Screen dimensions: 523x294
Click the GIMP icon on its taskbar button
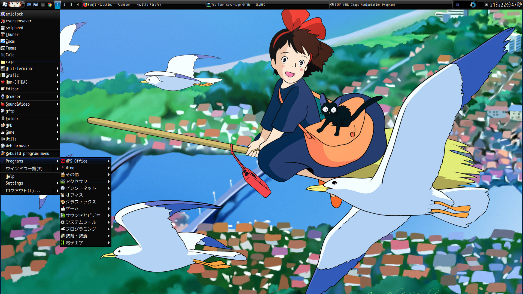pyautogui.click(x=332, y=5)
